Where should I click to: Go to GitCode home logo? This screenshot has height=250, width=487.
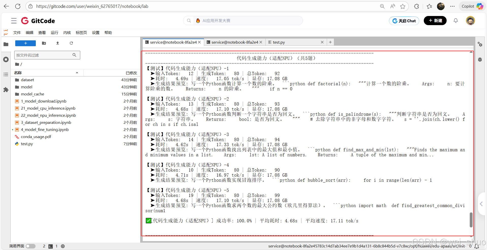(x=38, y=21)
